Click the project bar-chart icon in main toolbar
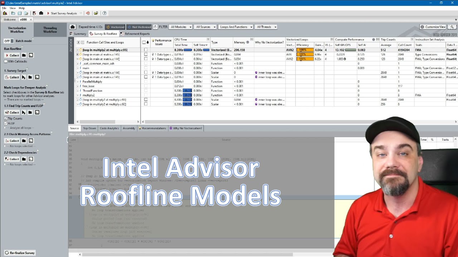The width and height of the screenshot is (458, 257). pyautogui.click(x=5, y=13)
